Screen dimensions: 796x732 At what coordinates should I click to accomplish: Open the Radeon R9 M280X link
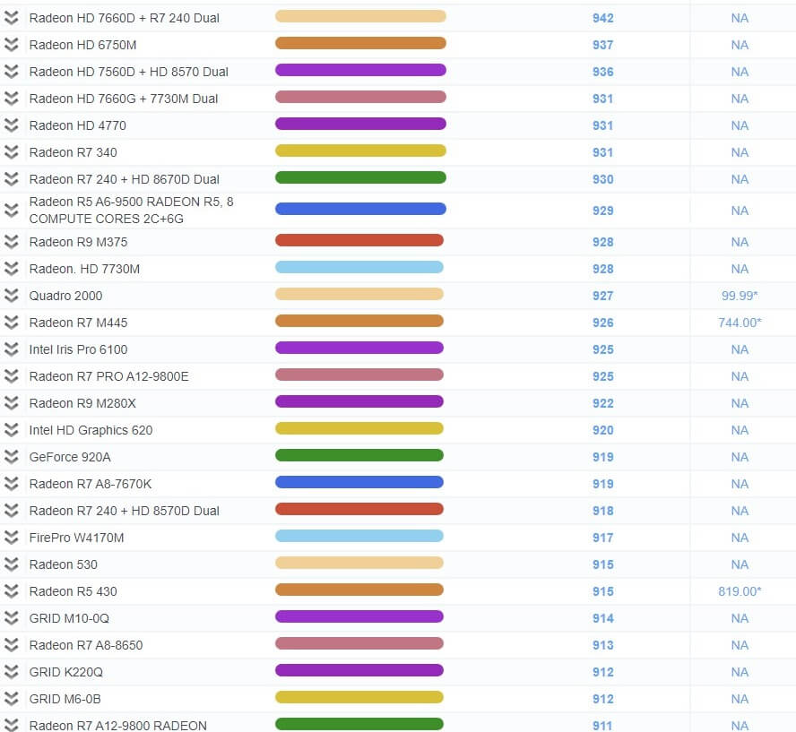tap(82, 403)
